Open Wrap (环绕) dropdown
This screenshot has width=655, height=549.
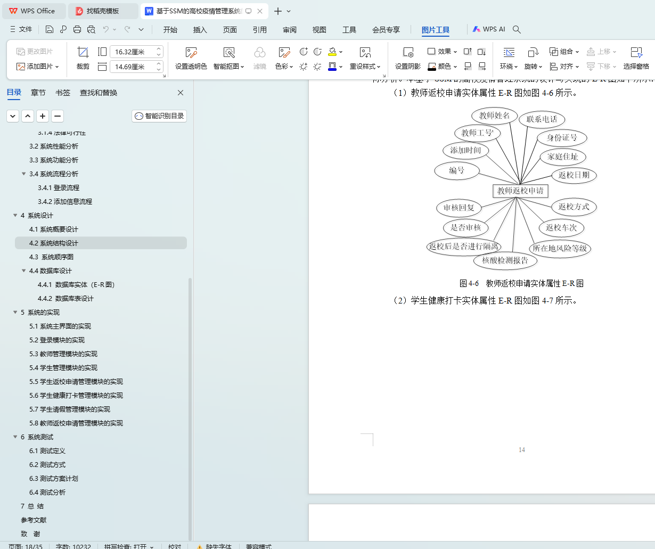tap(509, 59)
